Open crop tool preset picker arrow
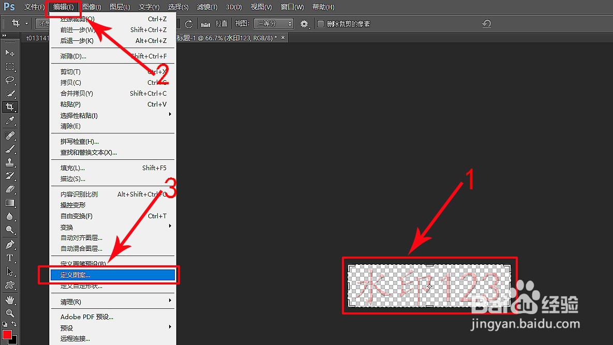 pos(26,23)
